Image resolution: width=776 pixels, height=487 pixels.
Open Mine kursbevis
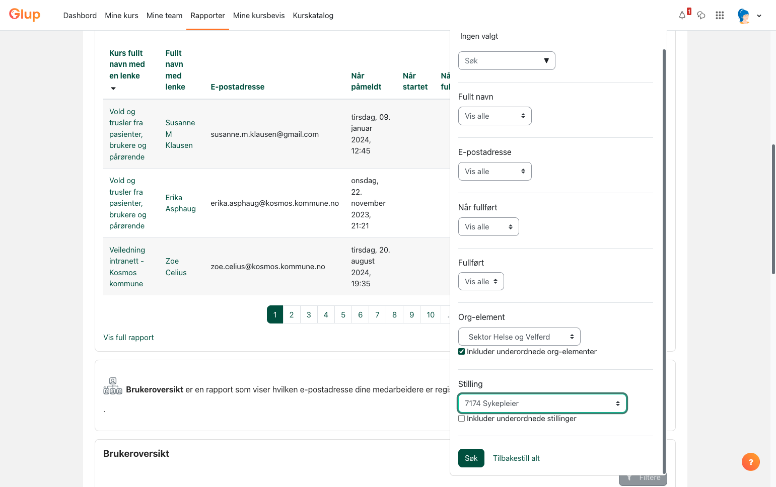click(259, 16)
